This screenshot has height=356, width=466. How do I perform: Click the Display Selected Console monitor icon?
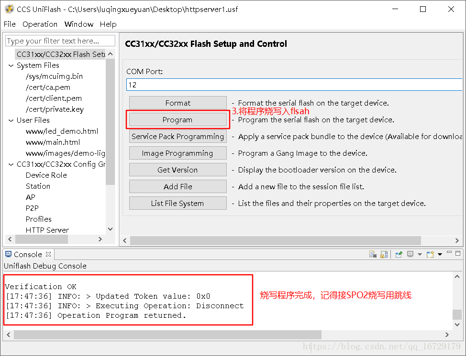[411, 254]
